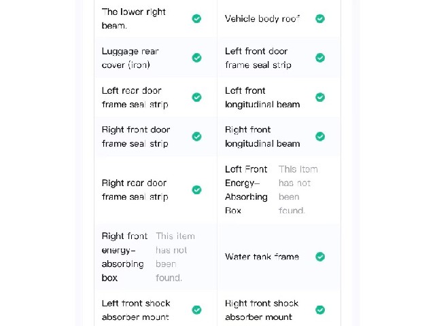This screenshot has height=326, width=435.
Task: Select the Left front longitudinal beam label
Action: click(x=262, y=97)
